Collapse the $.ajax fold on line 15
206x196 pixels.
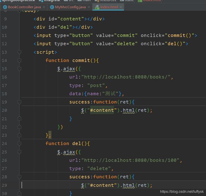[19, 69]
